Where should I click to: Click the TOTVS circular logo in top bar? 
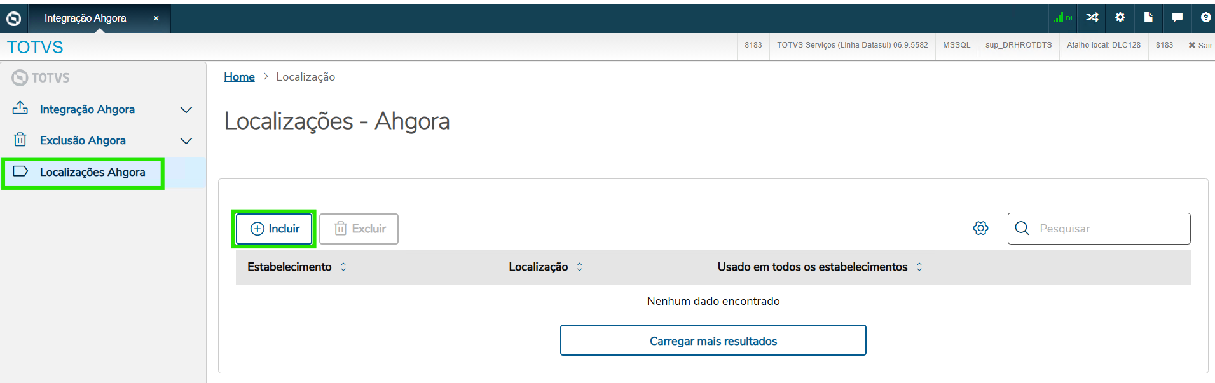pyautogui.click(x=13, y=19)
